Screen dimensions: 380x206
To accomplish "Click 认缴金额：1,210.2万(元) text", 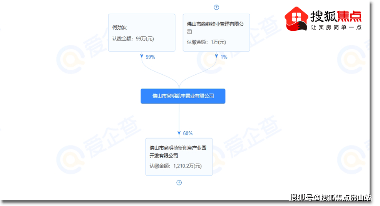I will tap(176, 166).
